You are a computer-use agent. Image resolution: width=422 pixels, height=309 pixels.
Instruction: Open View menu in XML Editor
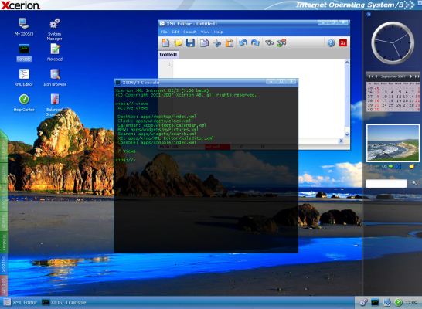tap(205, 32)
